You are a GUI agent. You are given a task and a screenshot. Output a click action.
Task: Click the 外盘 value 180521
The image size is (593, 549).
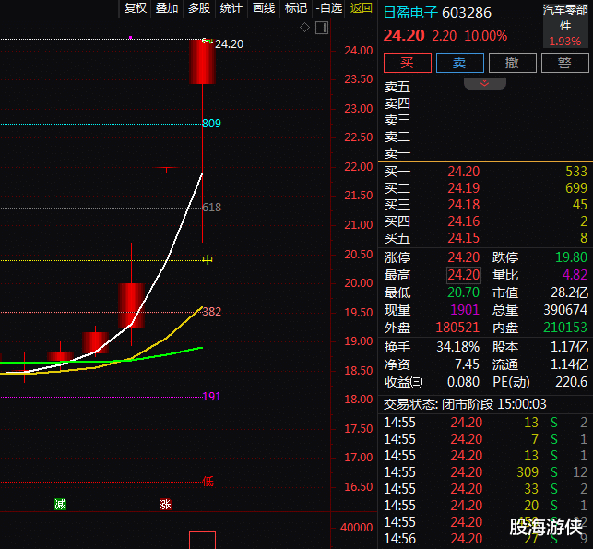click(457, 328)
